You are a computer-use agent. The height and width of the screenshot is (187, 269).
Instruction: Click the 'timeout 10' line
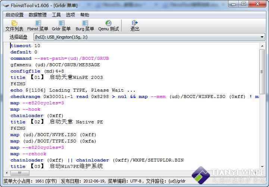pyautogui.click(x=25, y=46)
